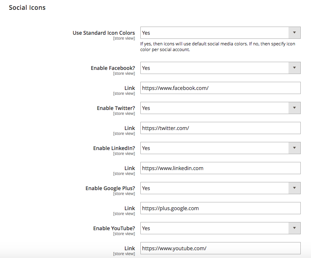Click the Enable Google Plus? label

[110, 188]
